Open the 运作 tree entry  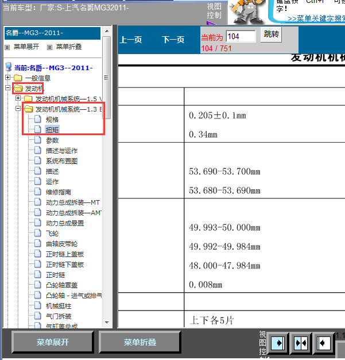click(52, 182)
